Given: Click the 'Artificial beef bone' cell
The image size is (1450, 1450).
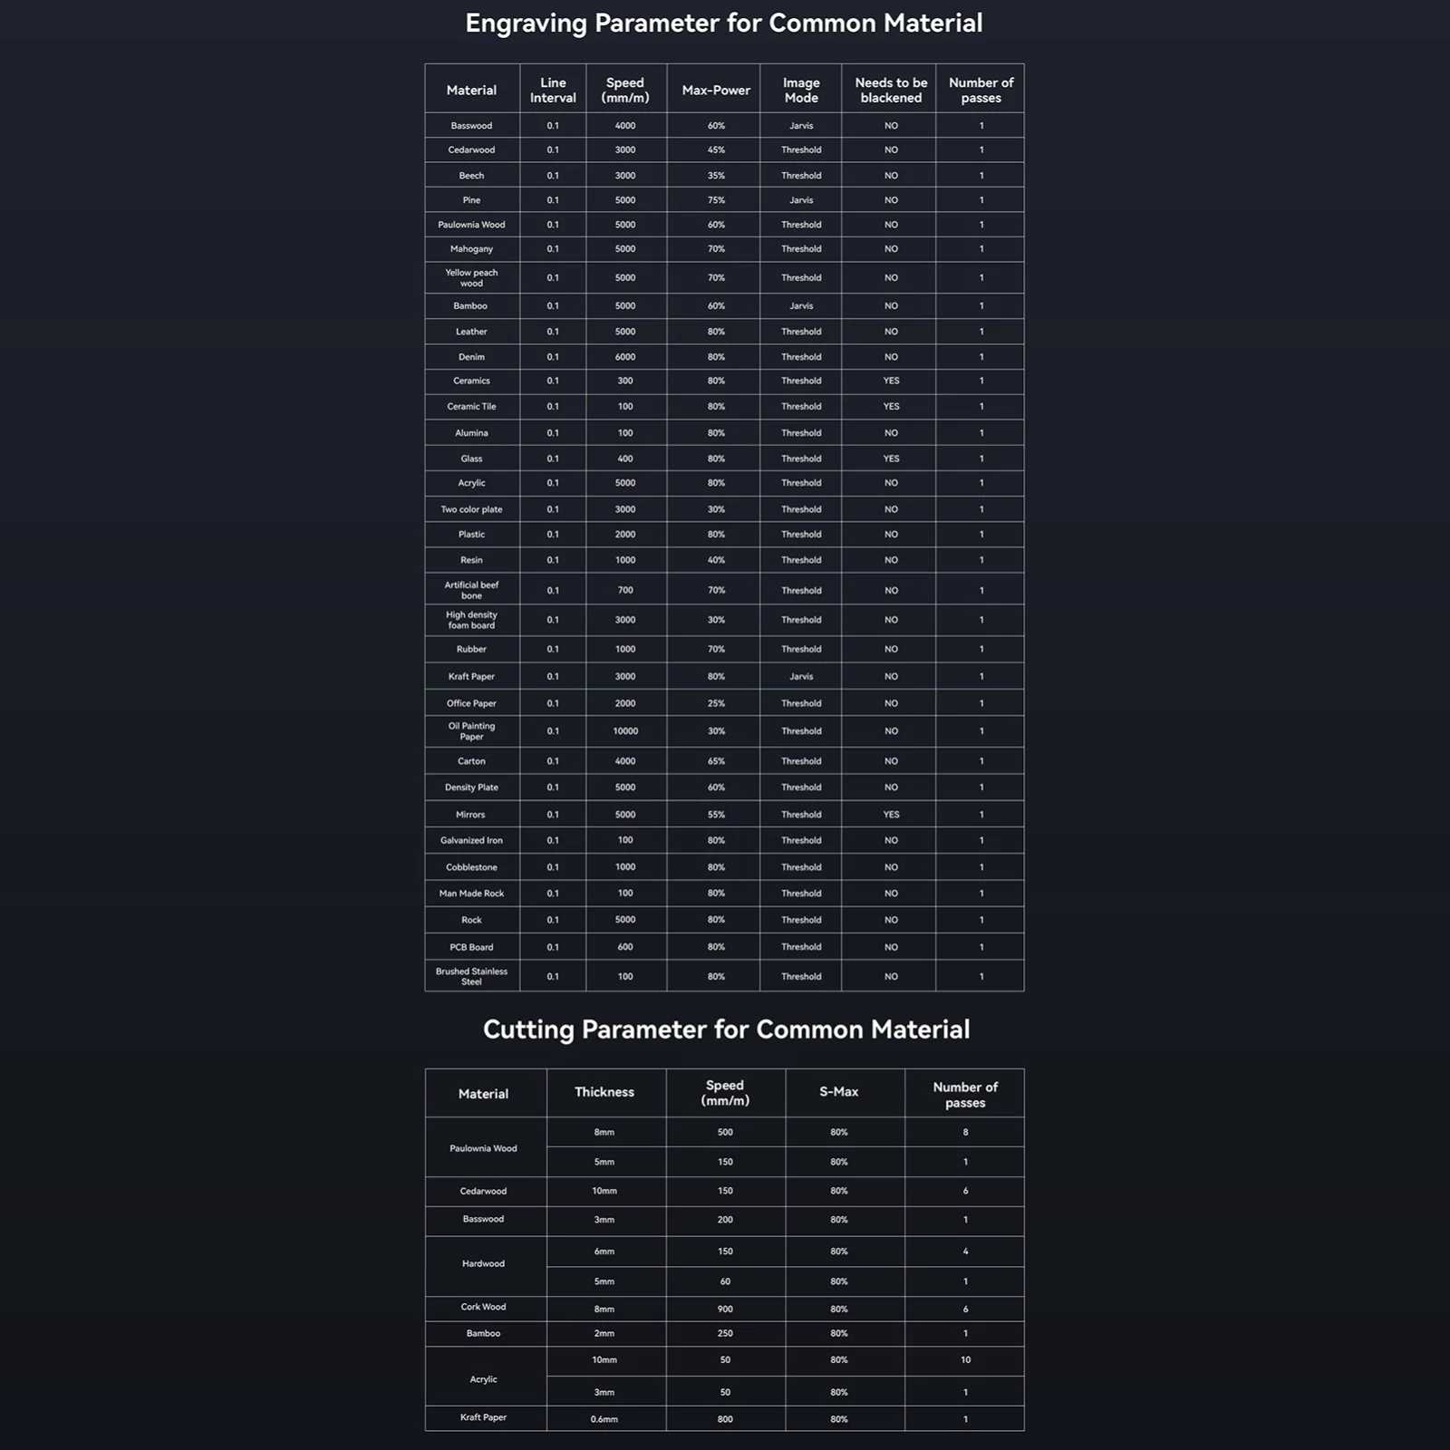Looking at the screenshot, I should pos(471,591).
